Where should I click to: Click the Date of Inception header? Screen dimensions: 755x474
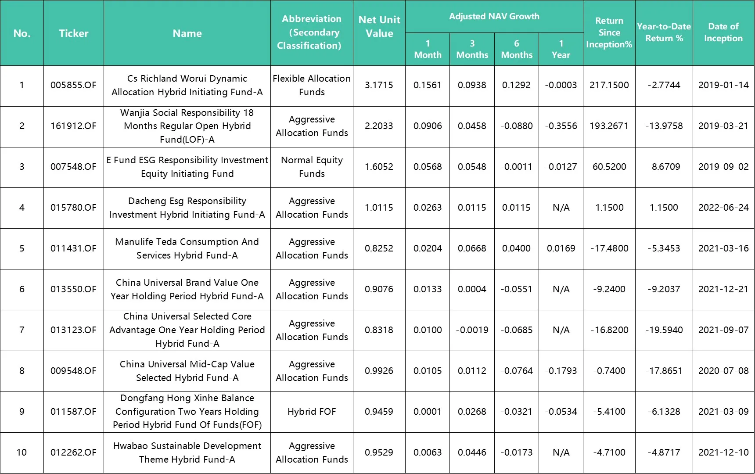click(723, 32)
